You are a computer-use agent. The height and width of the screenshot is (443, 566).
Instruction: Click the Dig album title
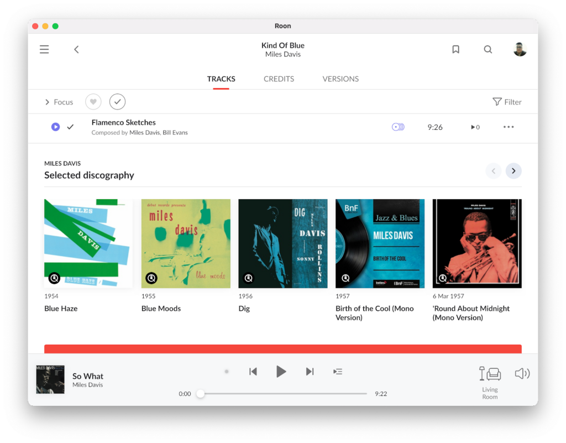[244, 309]
